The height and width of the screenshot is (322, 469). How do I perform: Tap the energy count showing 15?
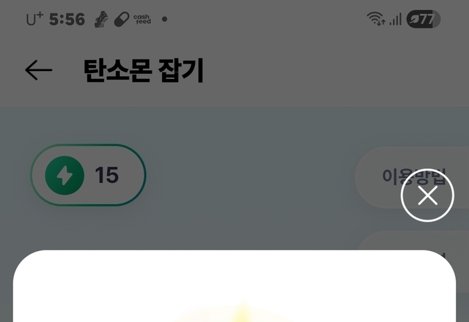tap(107, 175)
